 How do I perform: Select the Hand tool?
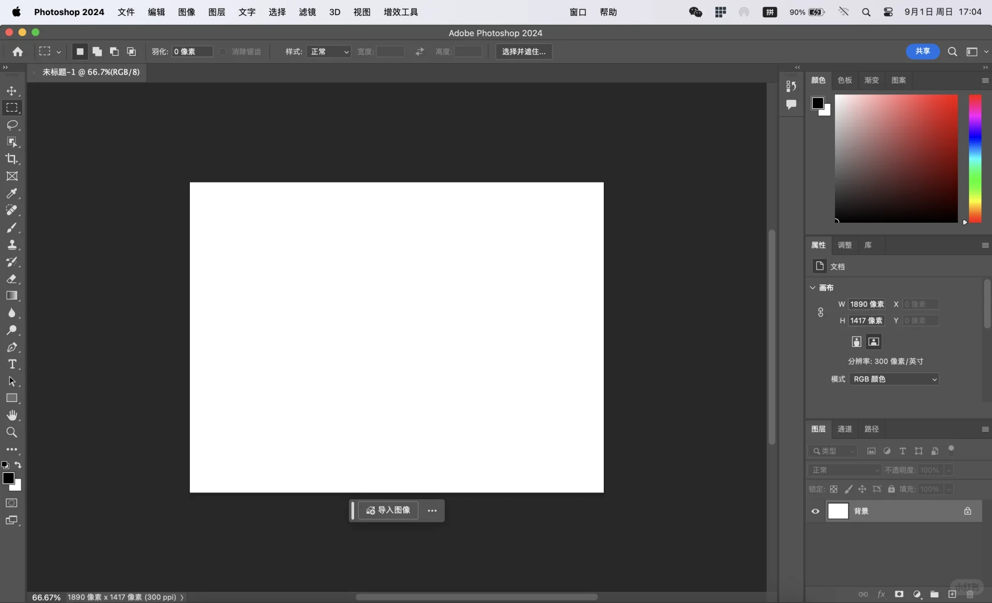12,415
